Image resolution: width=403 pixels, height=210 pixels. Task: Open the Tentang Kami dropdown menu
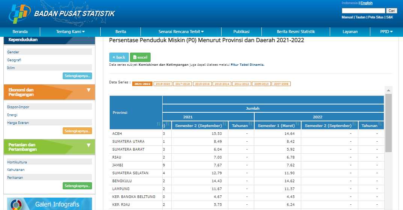(x=71, y=32)
